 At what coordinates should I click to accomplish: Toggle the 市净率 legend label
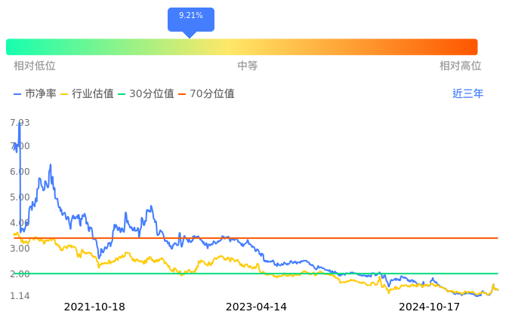pyautogui.click(x=41, y=94)
